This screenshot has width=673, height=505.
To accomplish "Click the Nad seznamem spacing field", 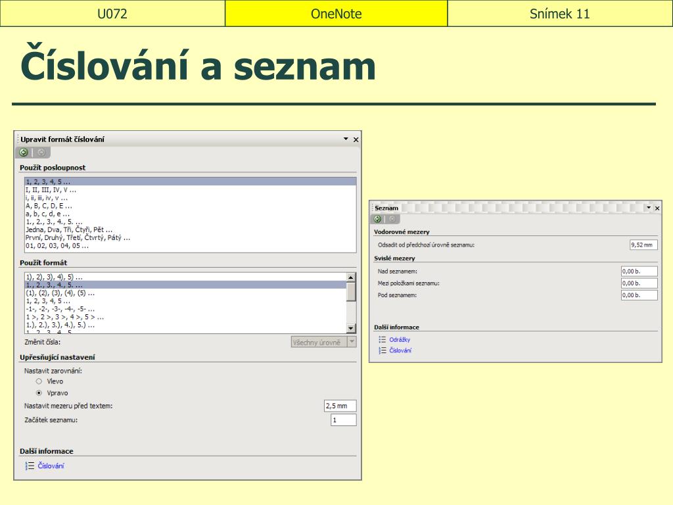I will 639,272.
